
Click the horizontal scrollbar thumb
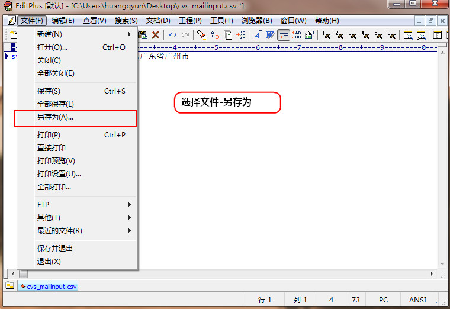coord(23,273)
